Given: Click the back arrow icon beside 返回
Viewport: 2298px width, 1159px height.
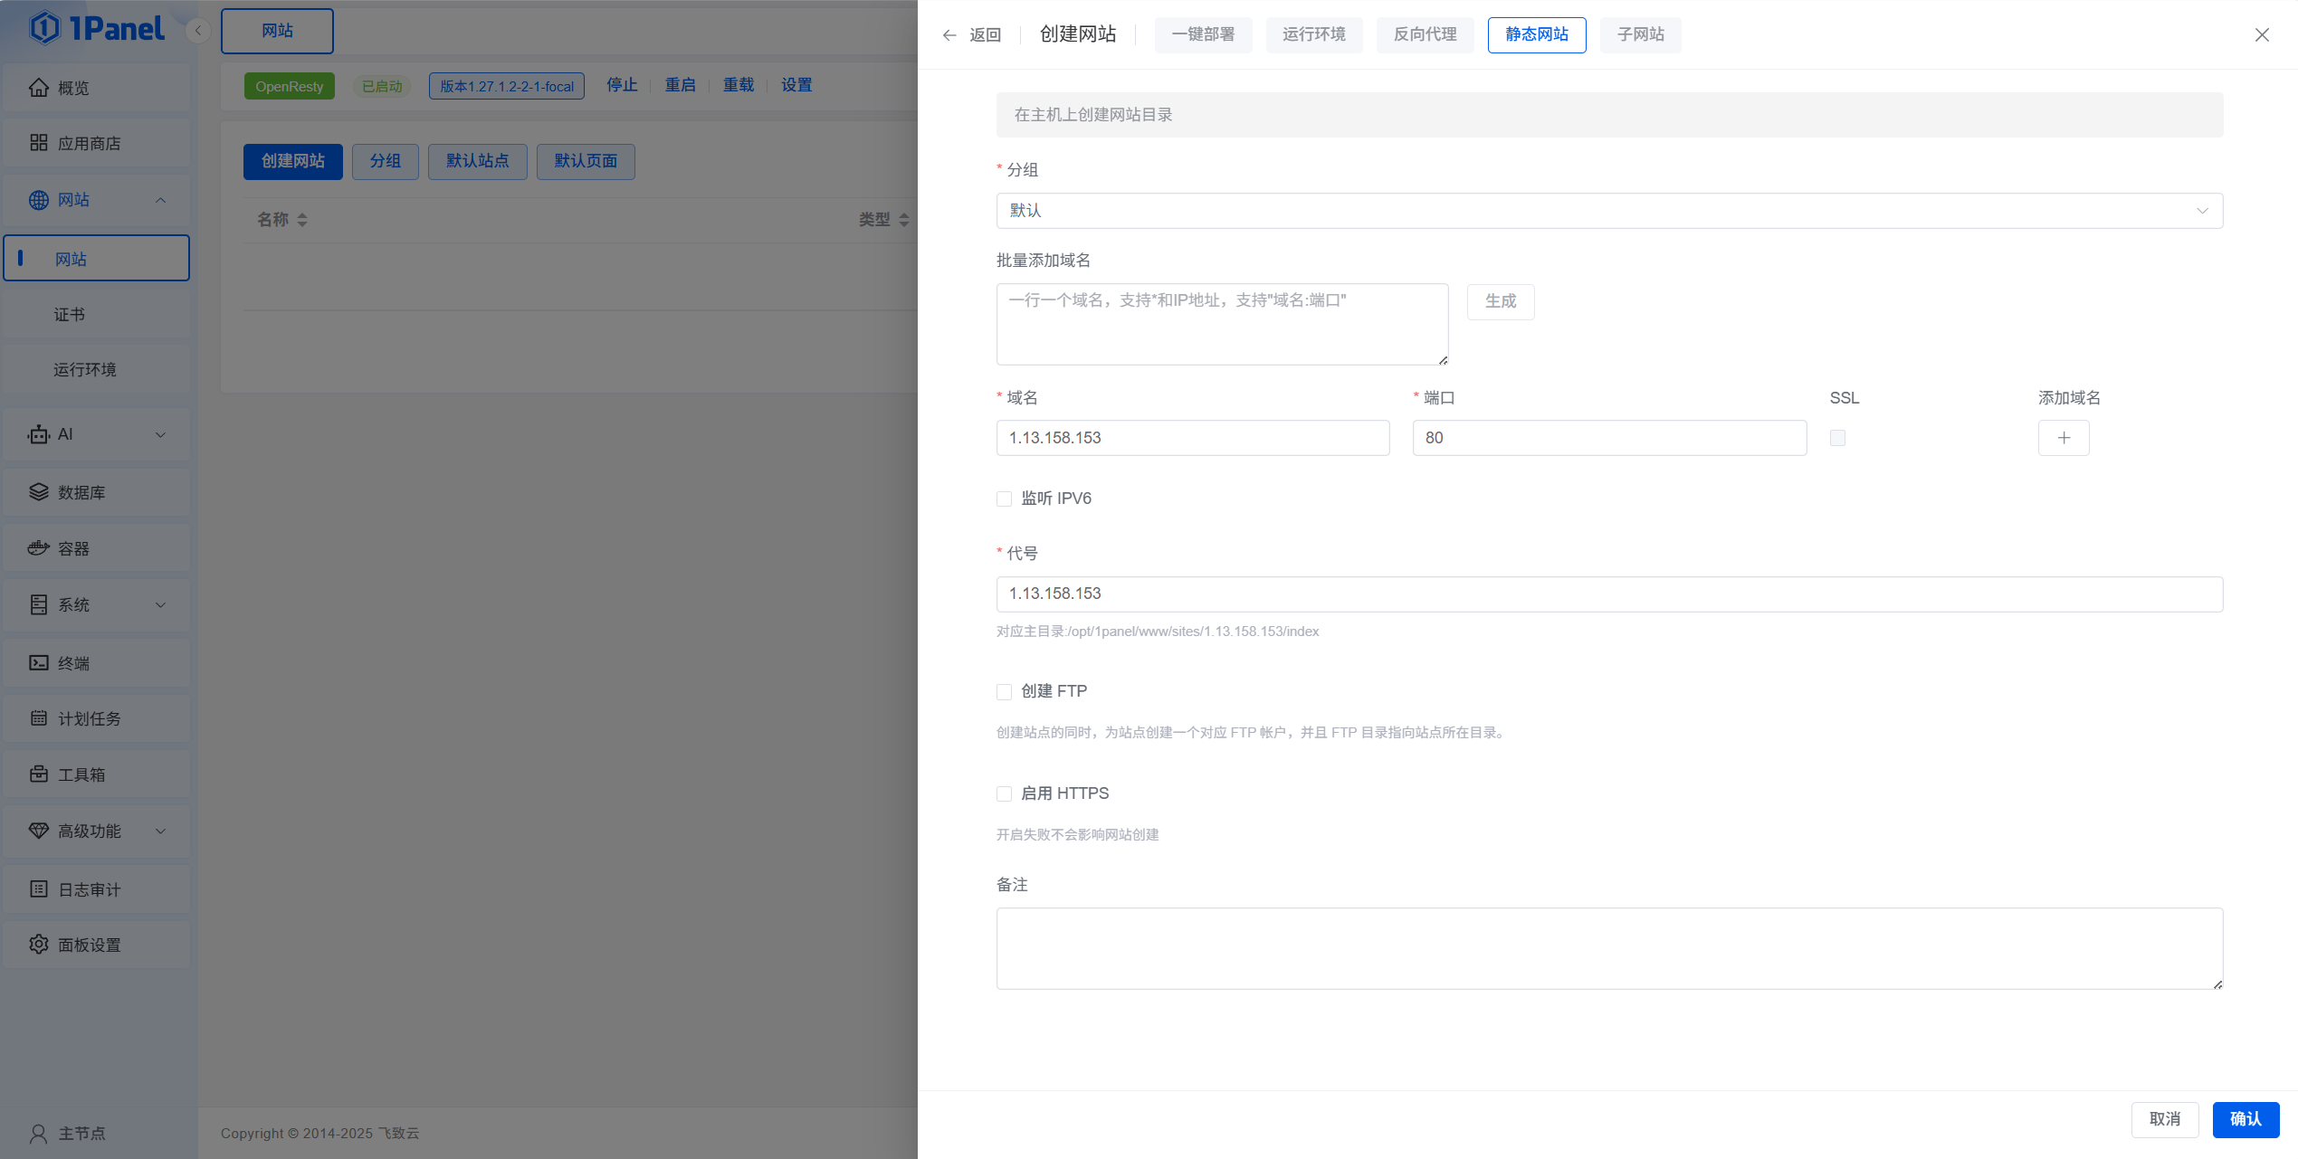Looking at the screenshot, I should click(x=949, y=35).
